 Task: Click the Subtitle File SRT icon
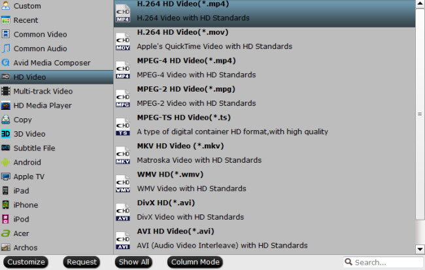pos(5,148)
